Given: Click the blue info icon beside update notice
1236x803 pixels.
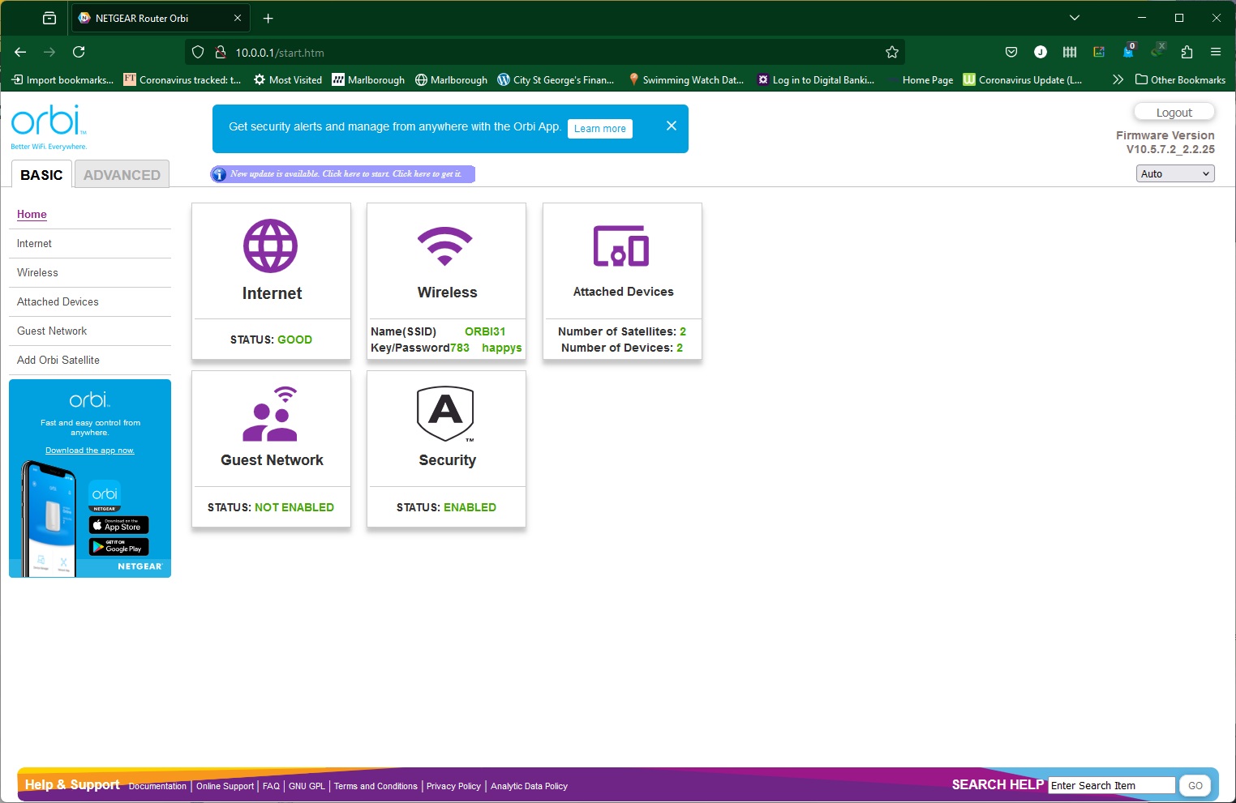Looking at the screenshot, I should pos(219,174).
